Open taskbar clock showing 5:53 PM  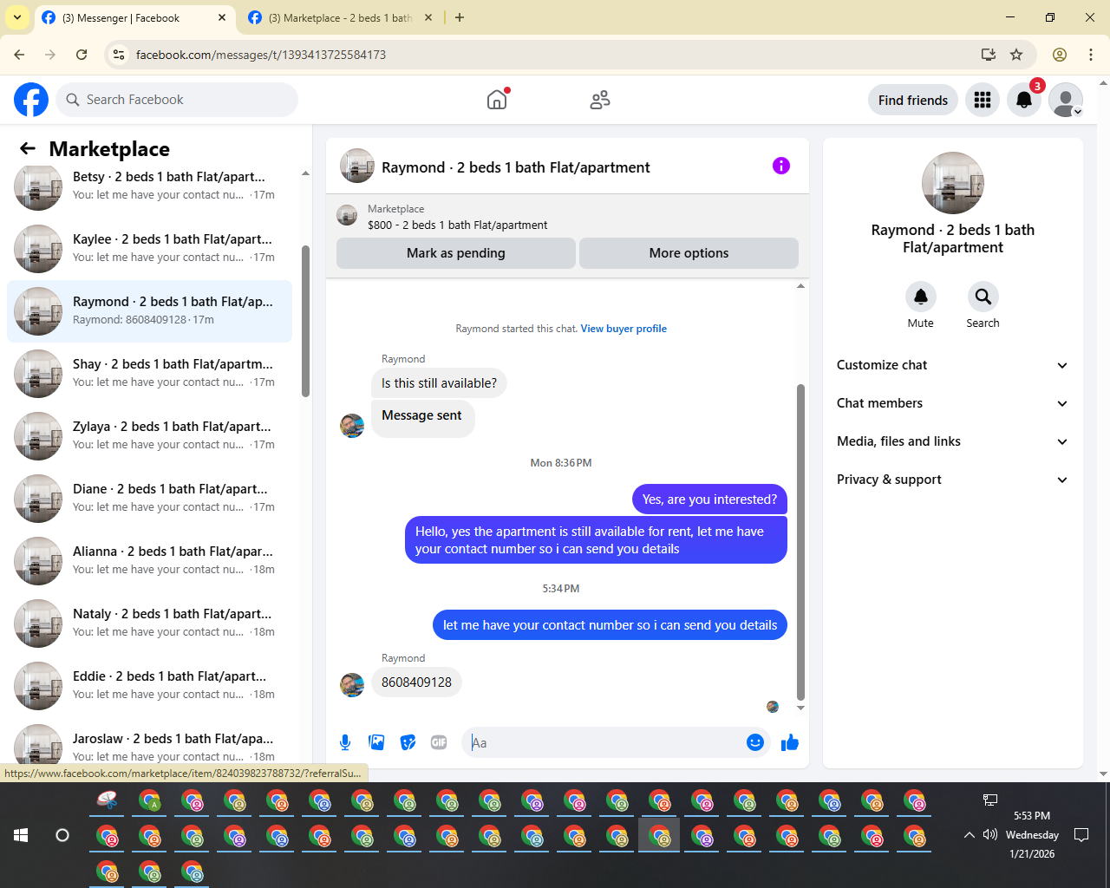1032,834
